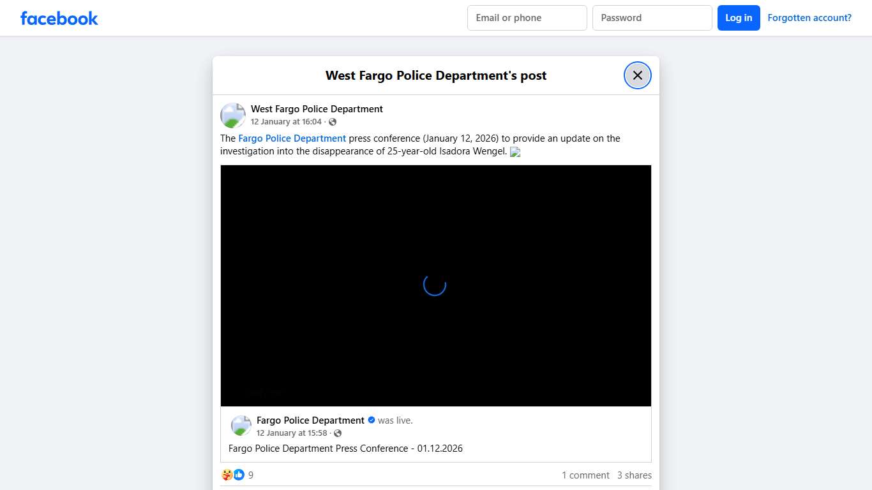The width and height of the screenshot is (872, 490).
Task: Open the Forgotten account page
Action: pyautogui.click(x=809, y=17)
